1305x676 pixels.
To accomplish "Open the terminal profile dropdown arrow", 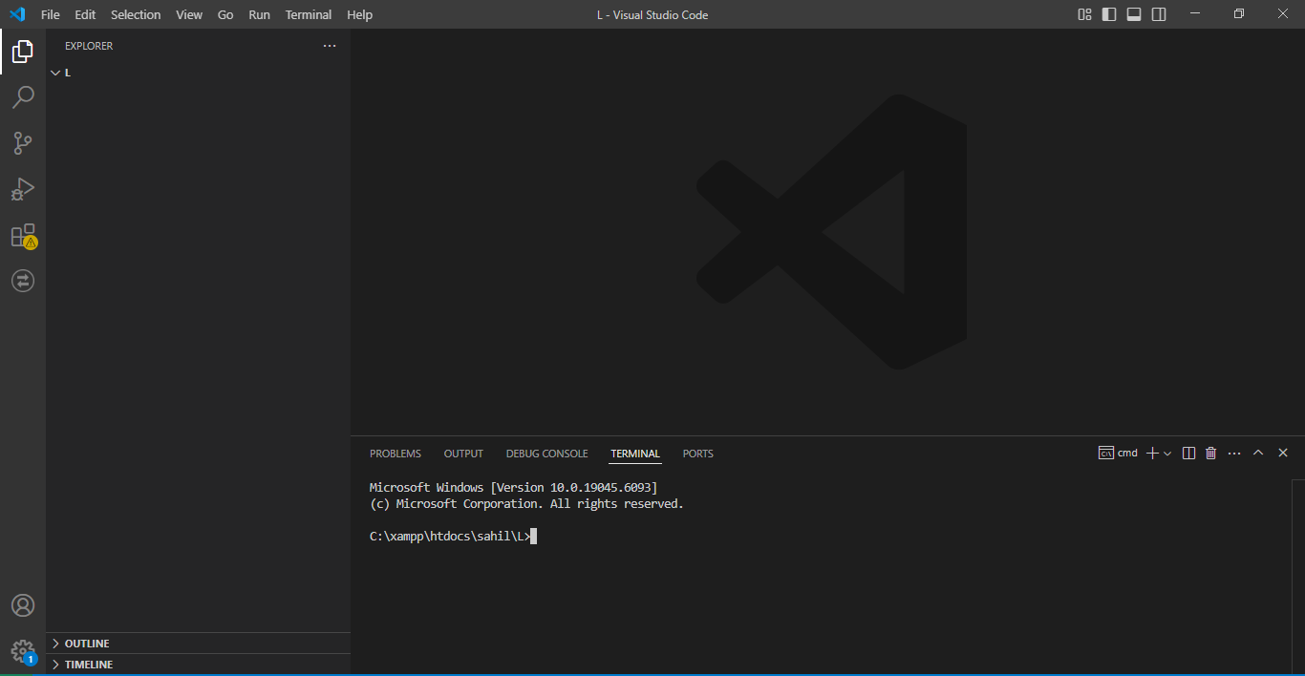I will click(1166, 453).
